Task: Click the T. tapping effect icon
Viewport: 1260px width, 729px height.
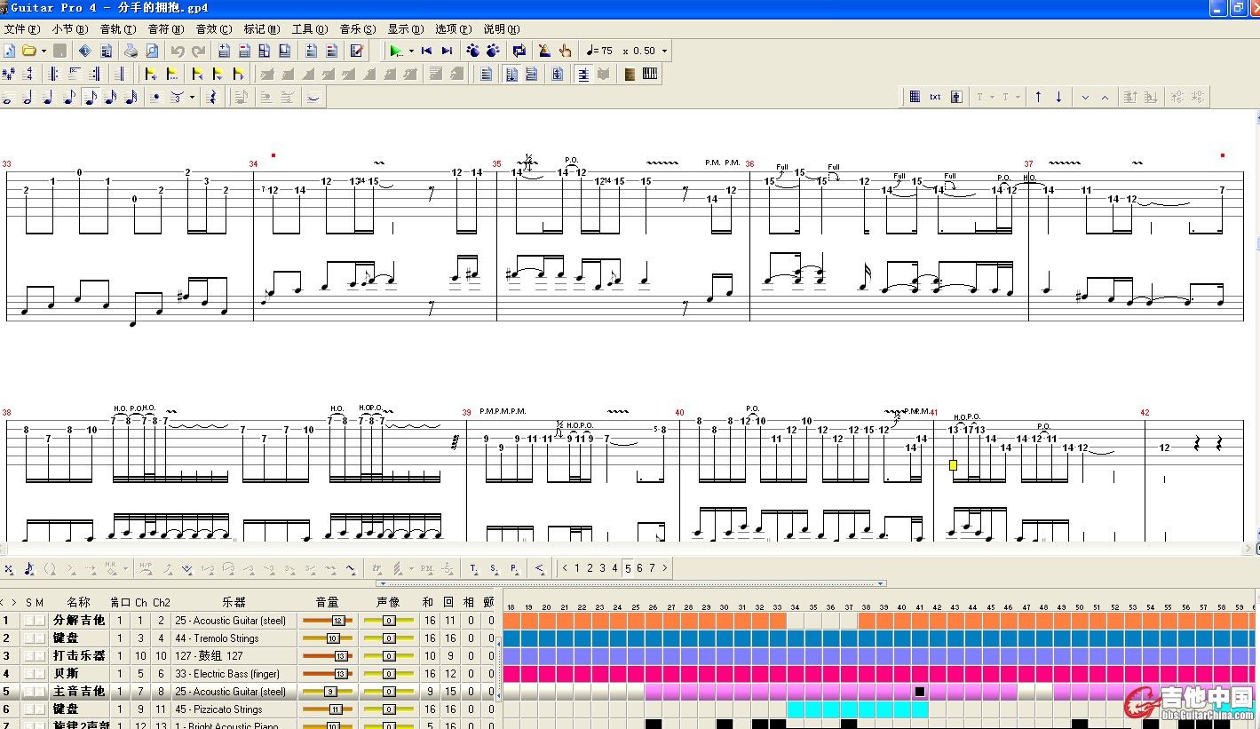Action: [x=473, y=568]
